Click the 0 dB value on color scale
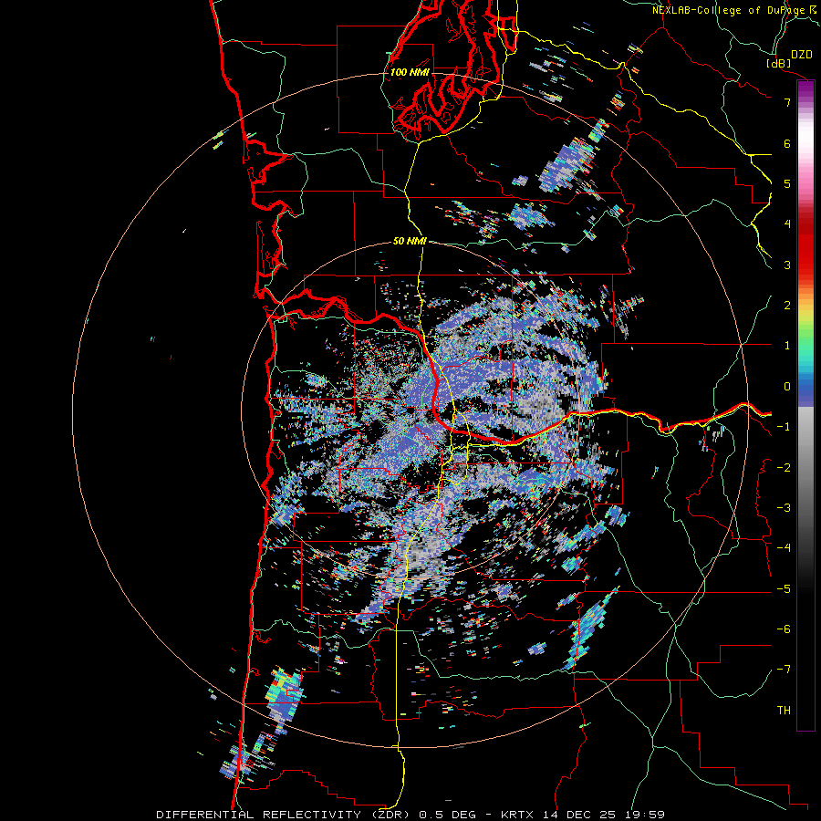 tap(787, 387)
